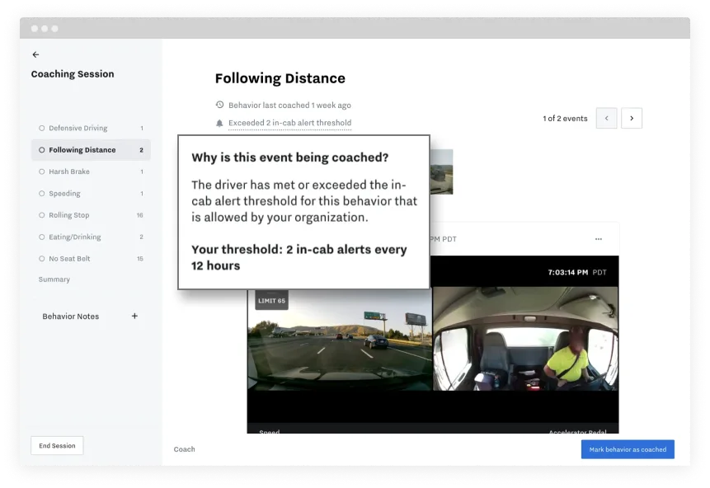
Task: Open Exceeded 2 in-cab alert threshold link
Action: click(x=289, y=123)
